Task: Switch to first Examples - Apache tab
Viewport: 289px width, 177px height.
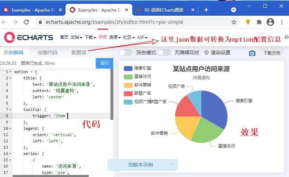Action: click(x=33, y=10)
